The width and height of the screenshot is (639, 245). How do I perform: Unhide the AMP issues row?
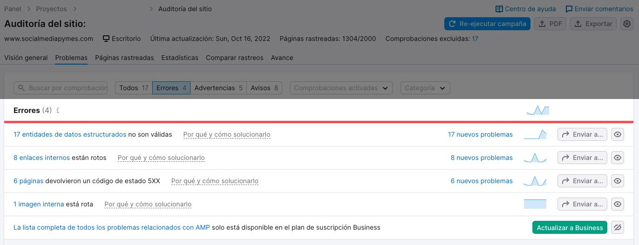[618, 227]
